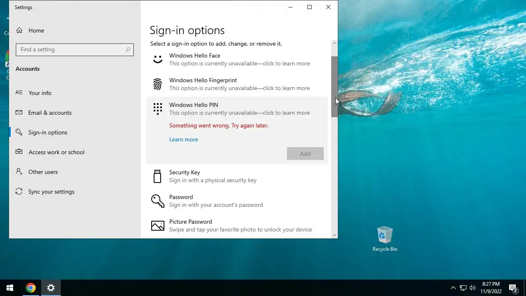Maximize the Settings window
The width and height of the screenshot is (526, 296).
[x=309, y=7]
